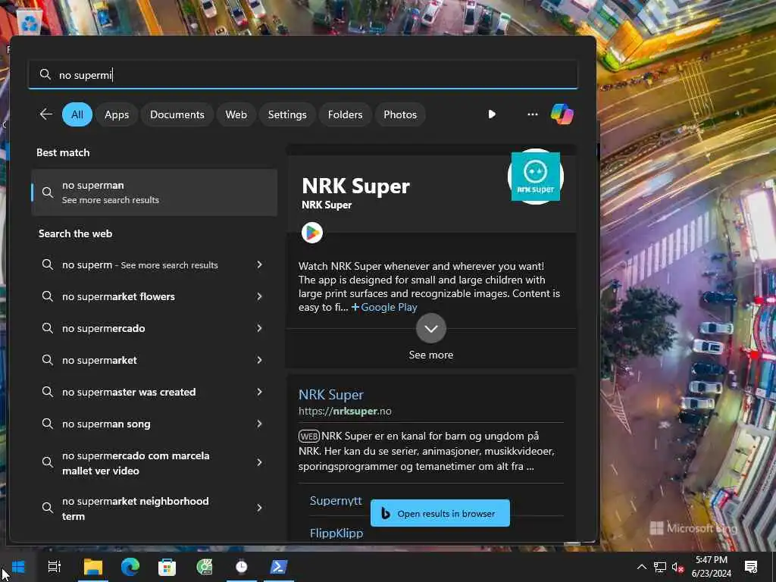Select 'no superman song' suggestion
This screenshot has width=776, height=582.
coord(106,424)
